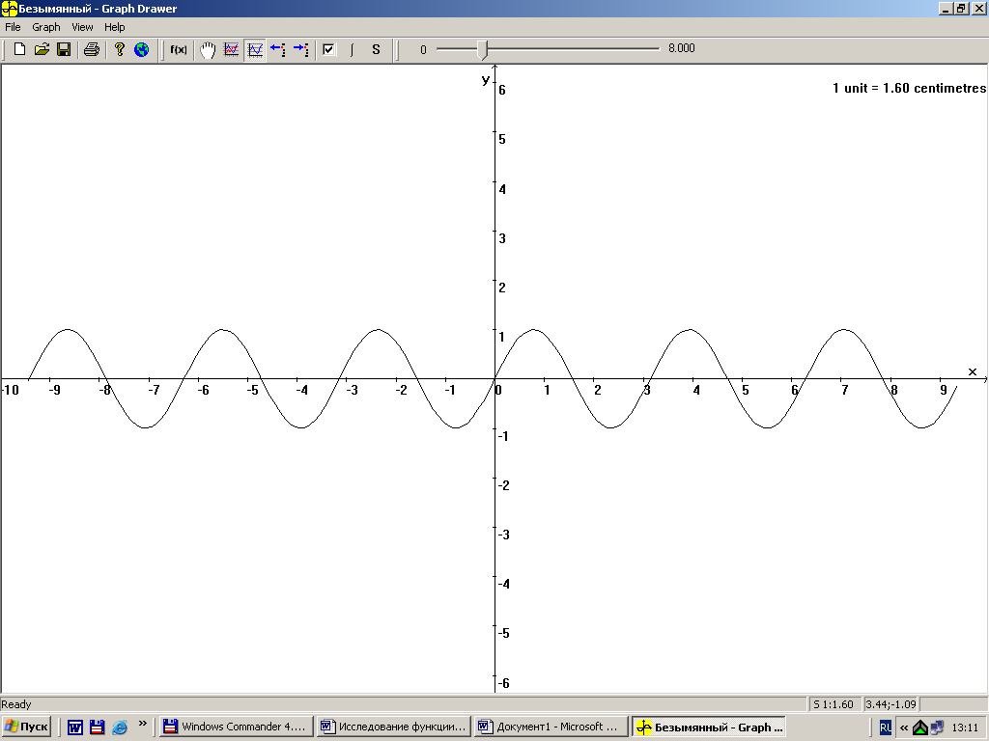Open the File menu
This screenshot has height=741, width=989.
(x=13, y=27)
